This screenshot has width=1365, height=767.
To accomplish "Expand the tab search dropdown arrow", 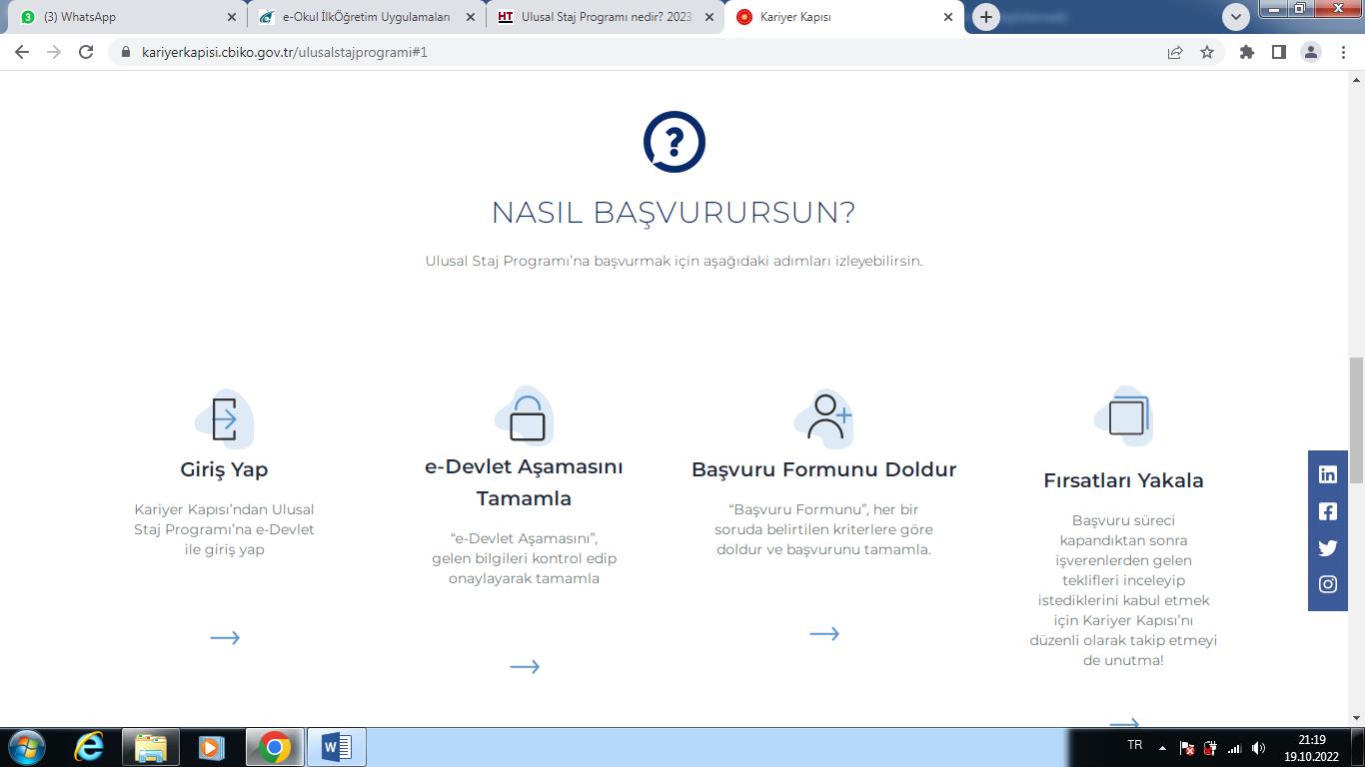I will point(1236,17).
